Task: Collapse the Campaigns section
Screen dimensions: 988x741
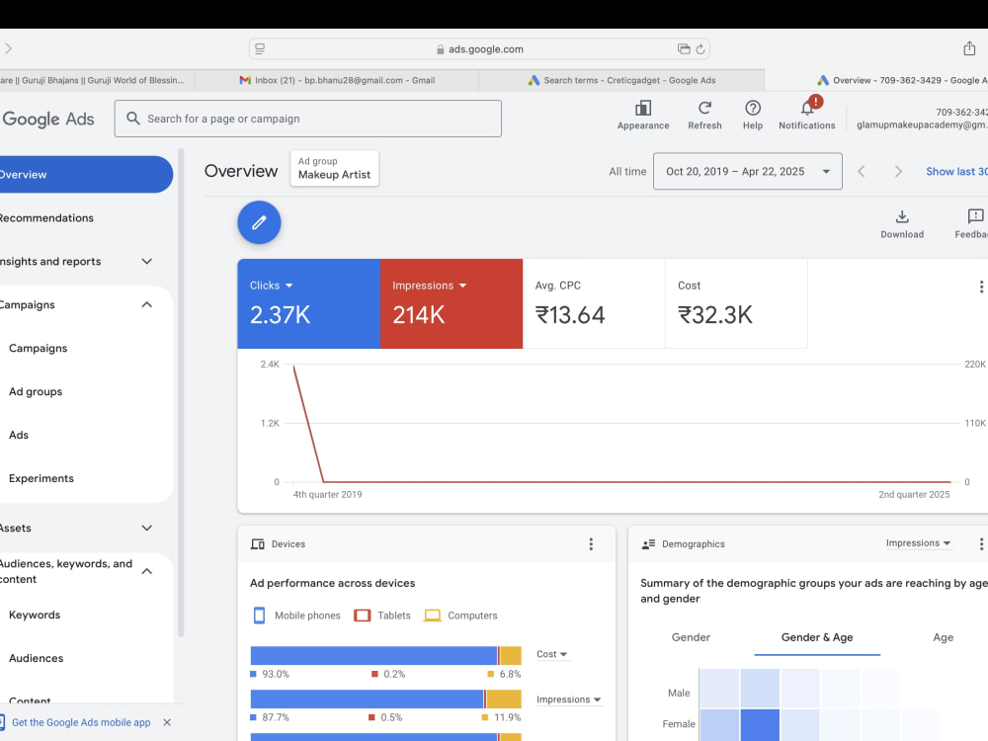Action: (x=147, y=305)
